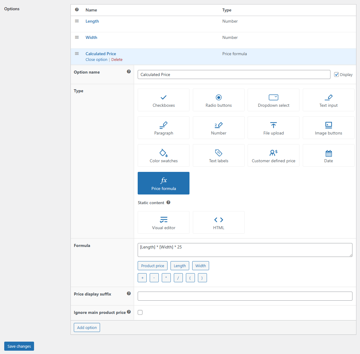Screen dimensions: 360x354
Task: Focus the Price display suffix field
Action: click(245, 296)
